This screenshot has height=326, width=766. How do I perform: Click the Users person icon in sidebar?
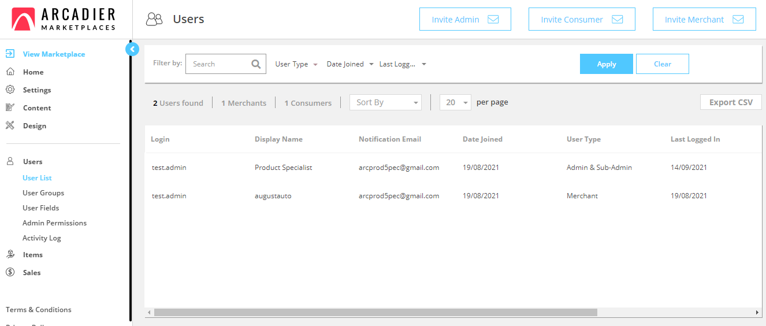[10, 161]
